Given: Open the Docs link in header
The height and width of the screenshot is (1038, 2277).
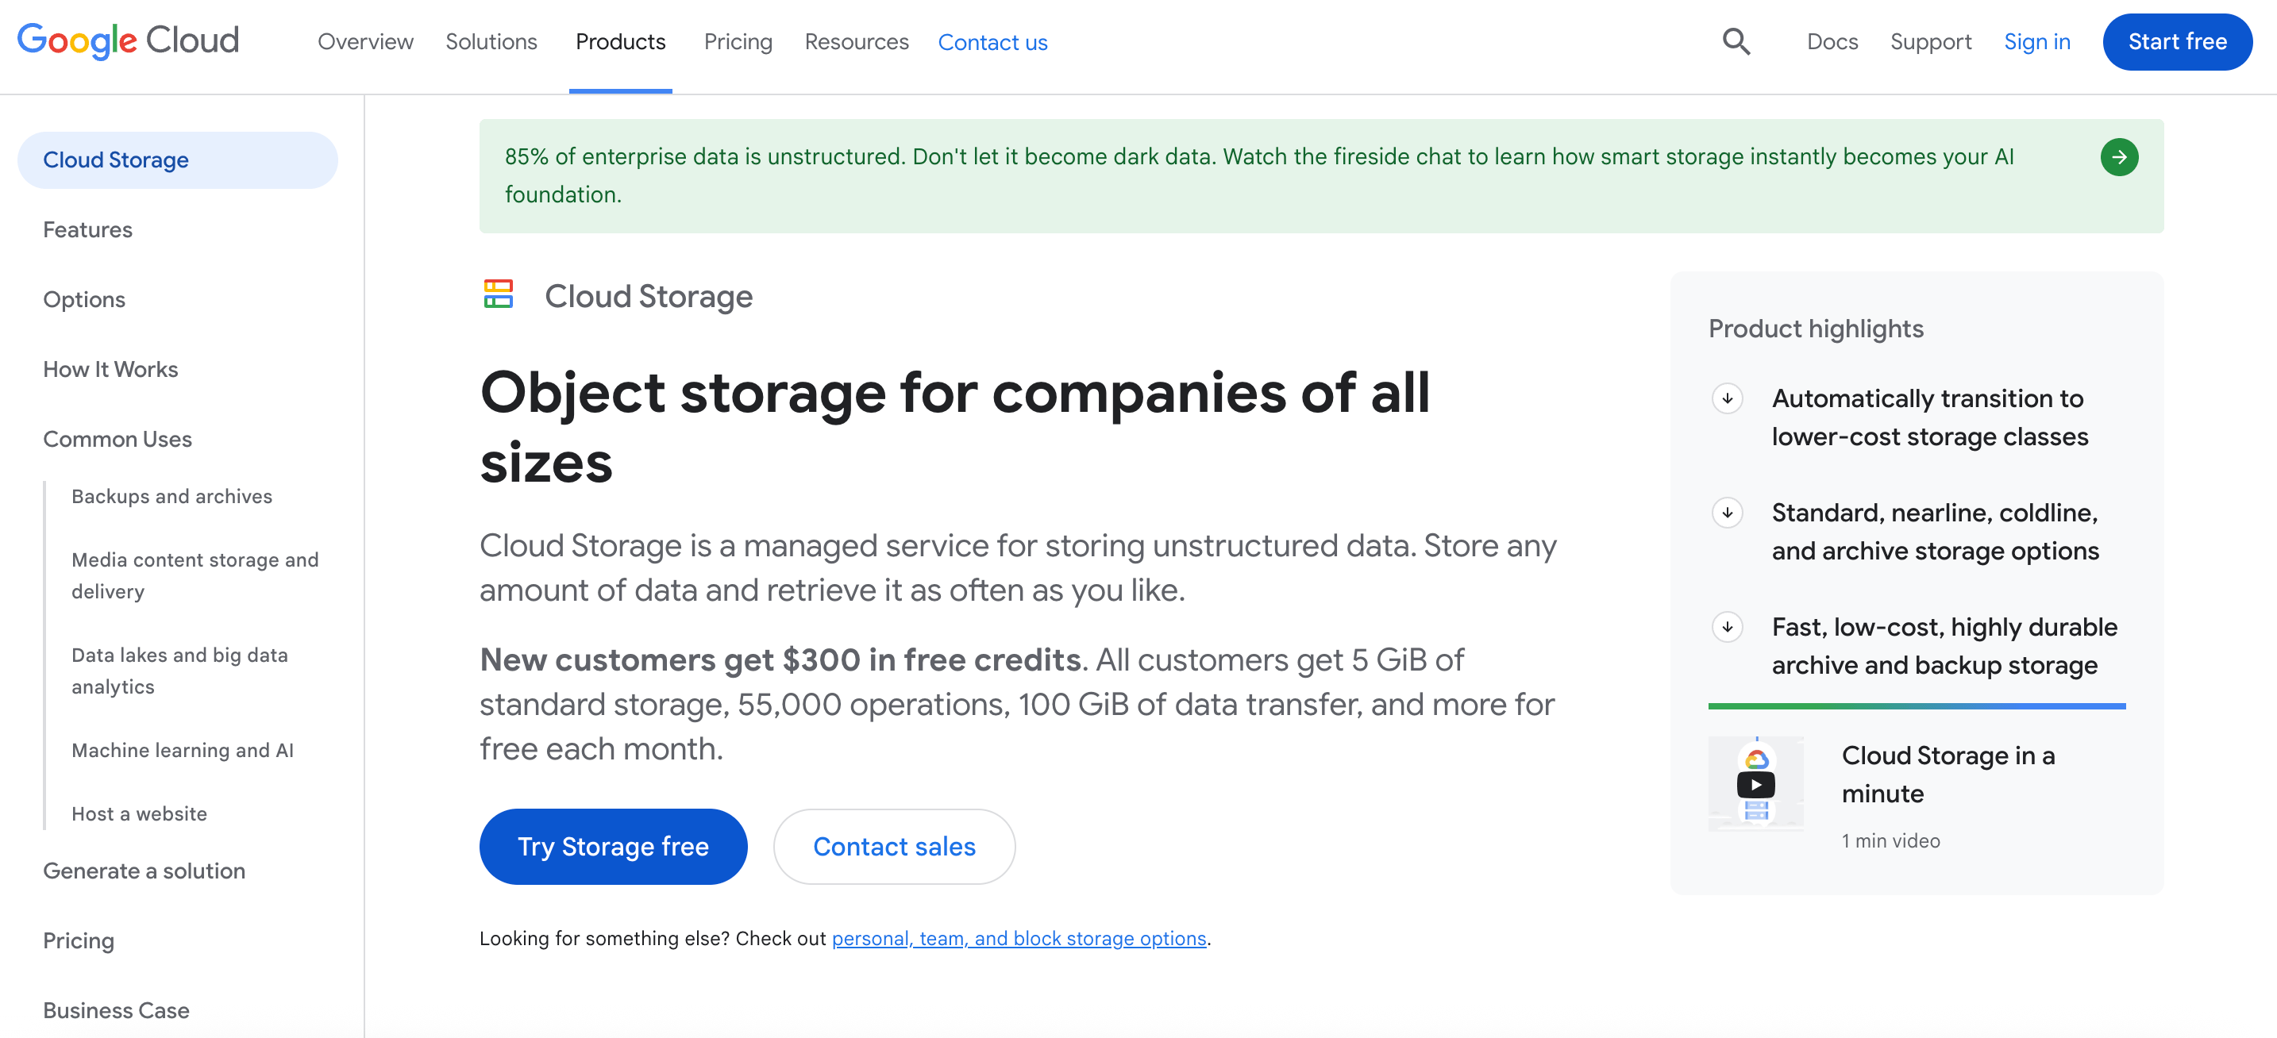Looking at the screenshot, I should (1832, 41).
